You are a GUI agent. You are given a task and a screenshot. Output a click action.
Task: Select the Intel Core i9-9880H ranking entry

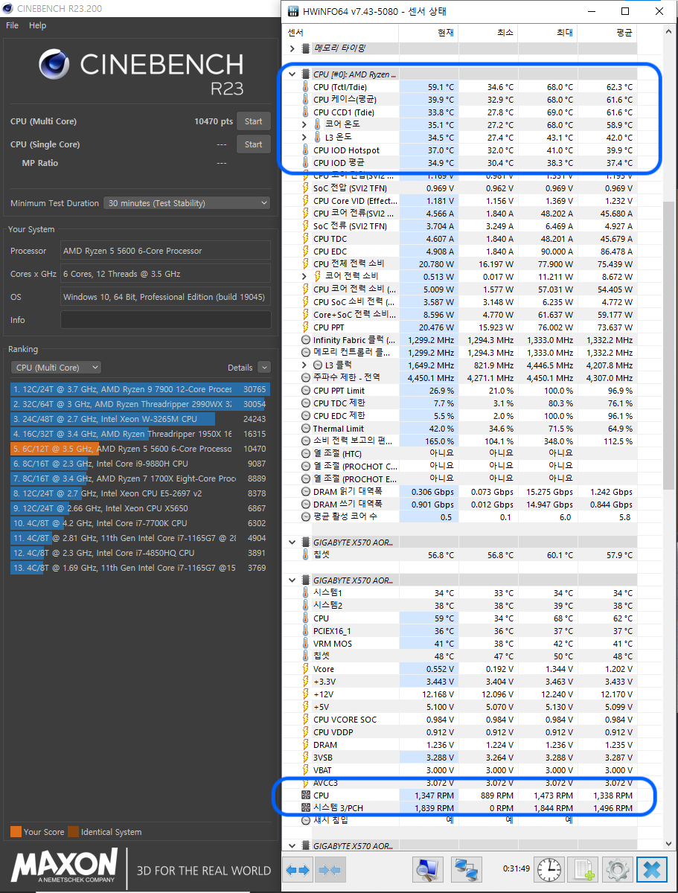140,464
